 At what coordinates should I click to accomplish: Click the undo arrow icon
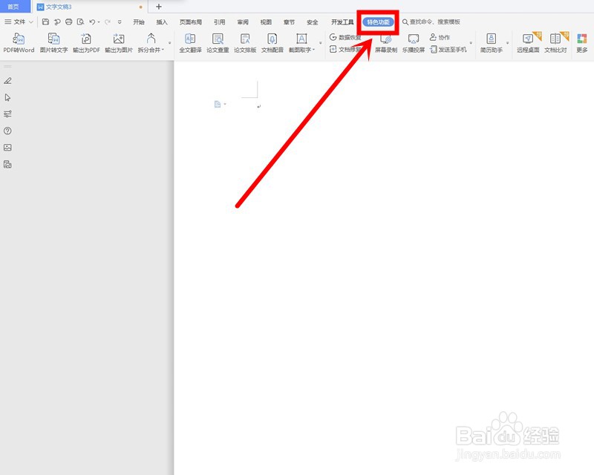[92, 22]
